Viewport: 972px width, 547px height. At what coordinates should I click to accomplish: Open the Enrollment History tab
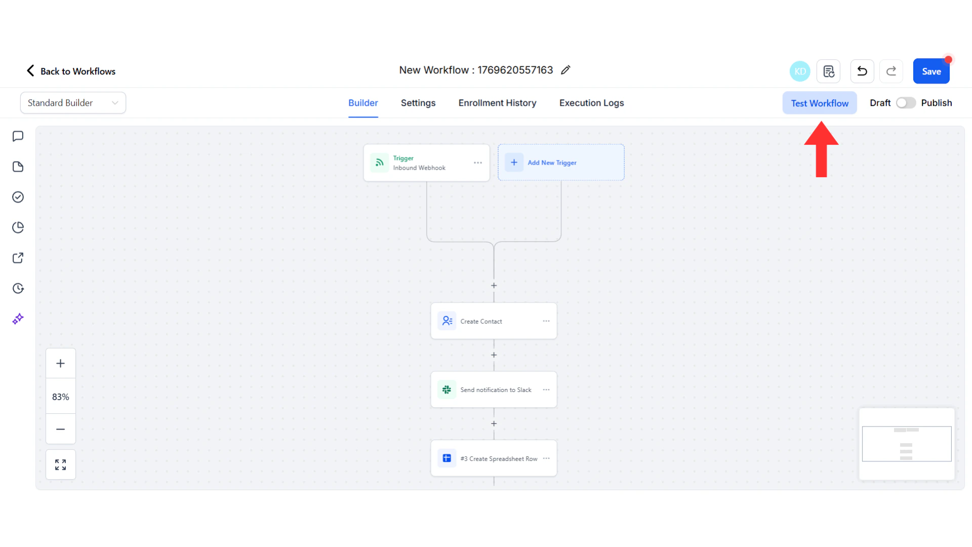497,103
